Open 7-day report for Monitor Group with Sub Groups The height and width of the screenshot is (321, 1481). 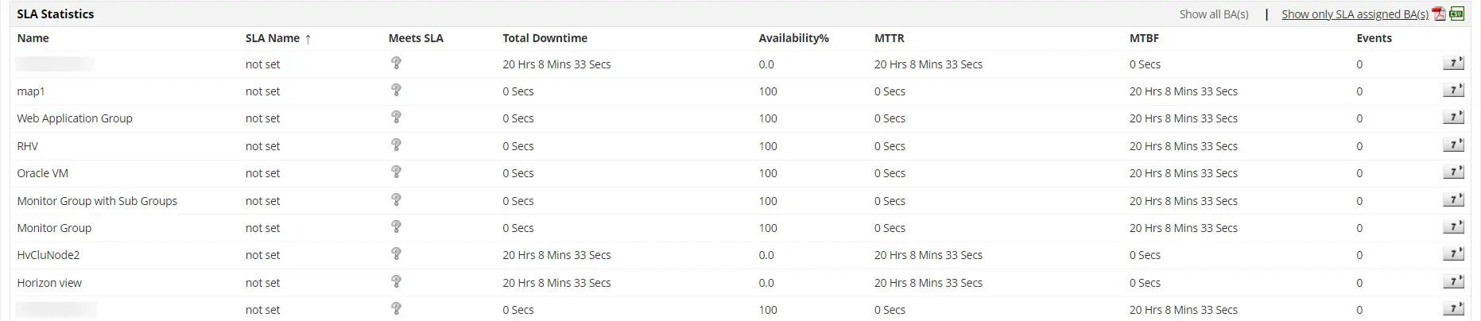tap(1453, 200)
